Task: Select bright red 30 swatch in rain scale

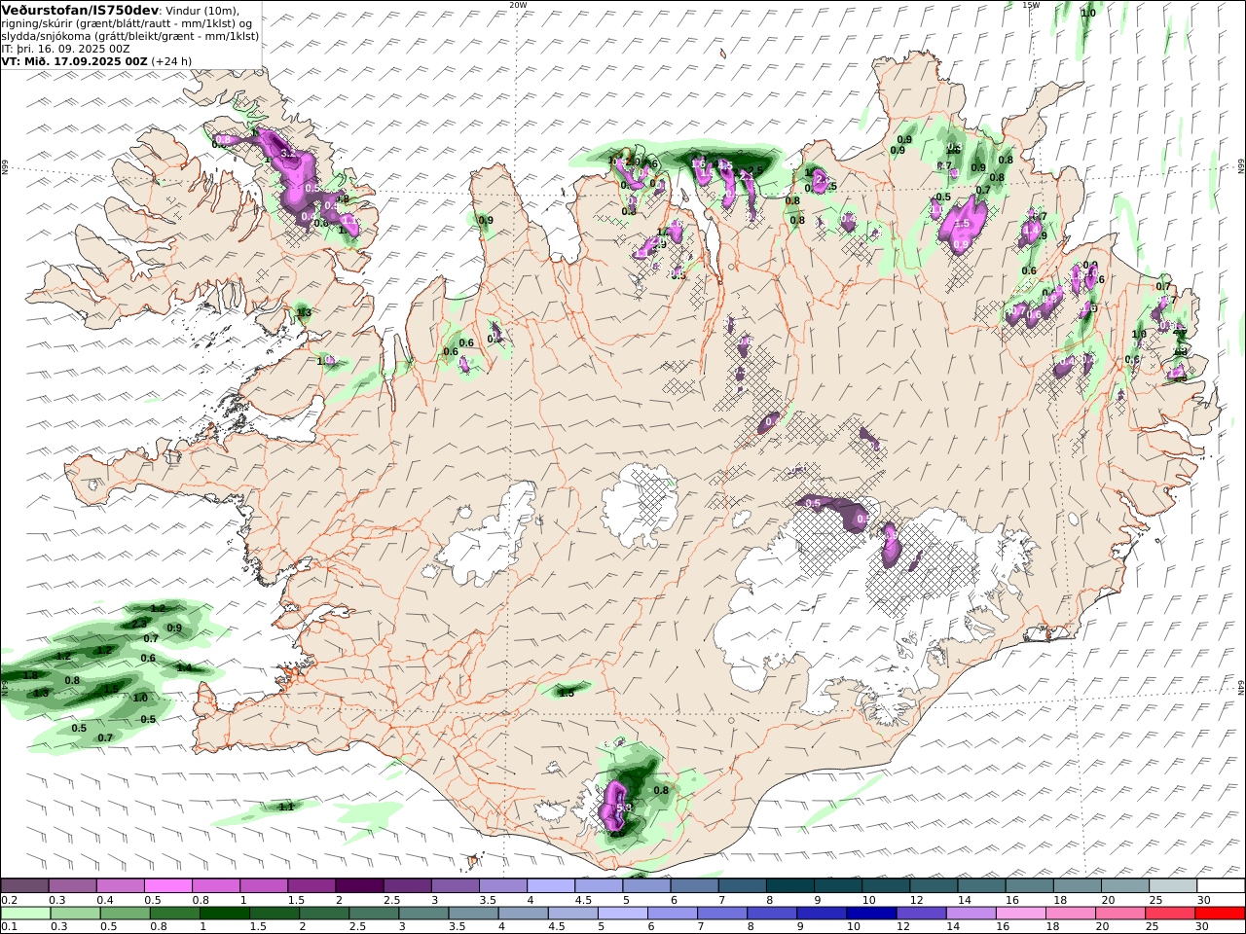Action: pyautogui.click(x=1219, y=914)
